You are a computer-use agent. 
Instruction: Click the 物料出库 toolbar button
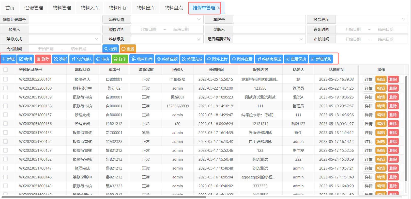142,59
